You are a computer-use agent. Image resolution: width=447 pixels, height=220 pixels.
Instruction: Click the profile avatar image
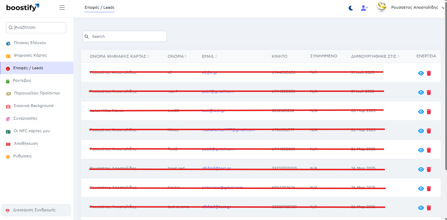coord(381,7)
